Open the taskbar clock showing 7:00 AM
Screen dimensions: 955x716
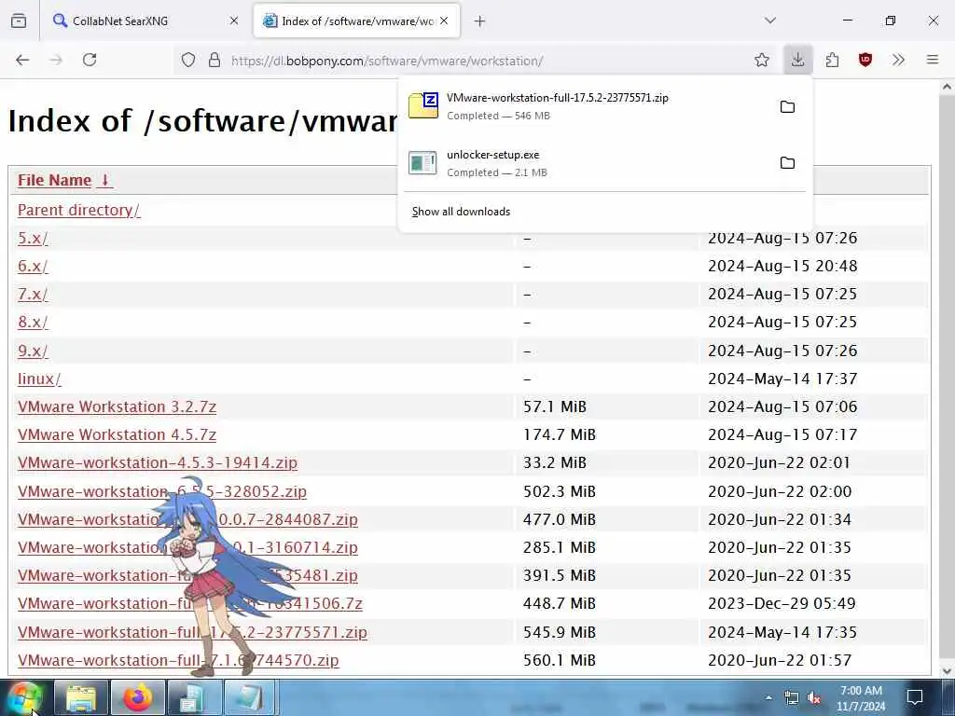[861, 698]
